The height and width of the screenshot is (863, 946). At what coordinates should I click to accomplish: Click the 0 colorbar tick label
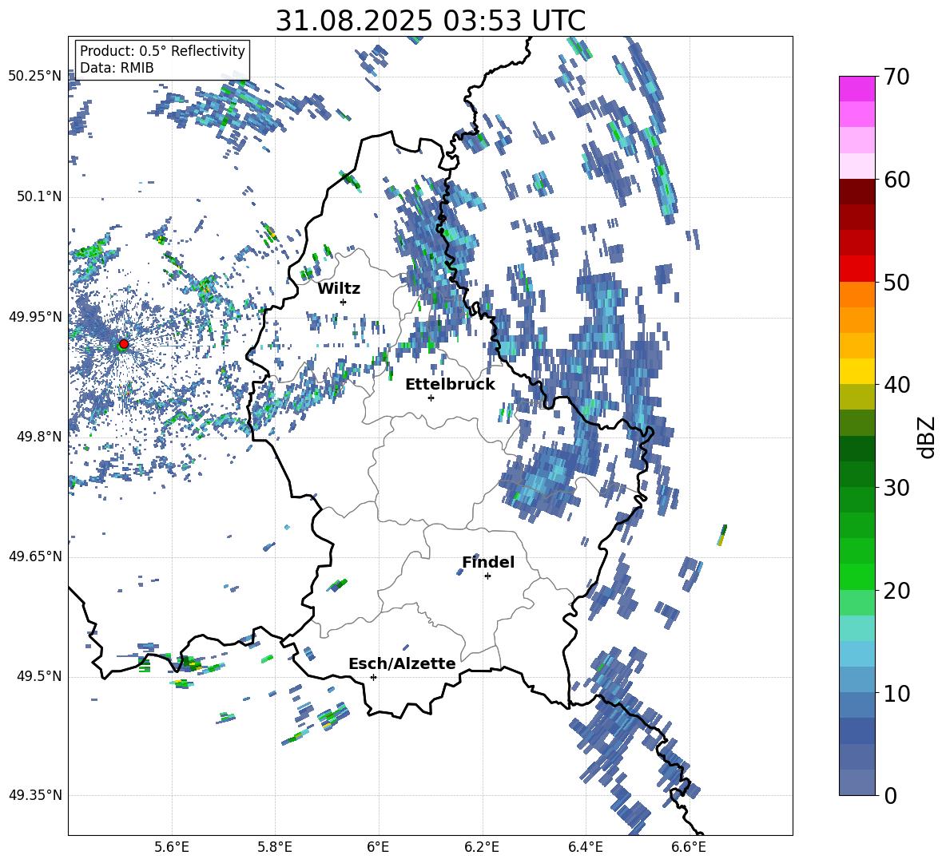[x=890, y=795]
